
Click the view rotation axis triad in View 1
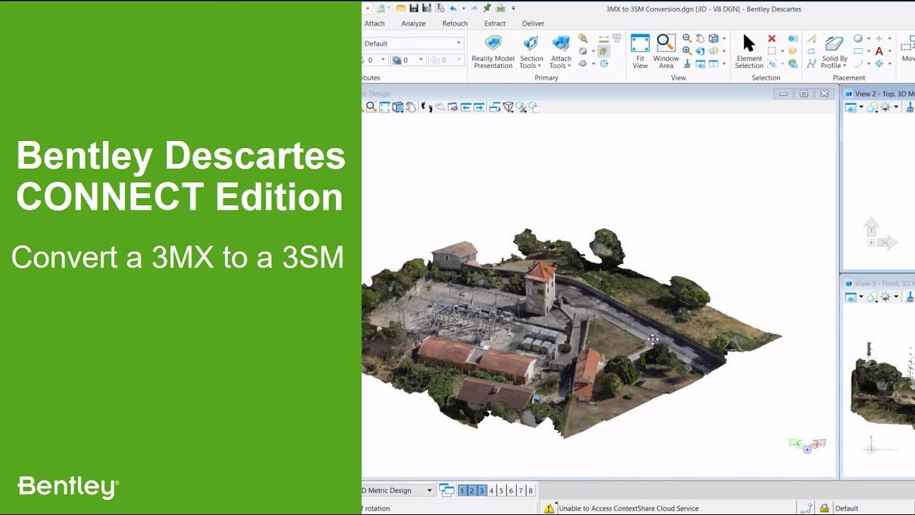click(x=808, y=446)
